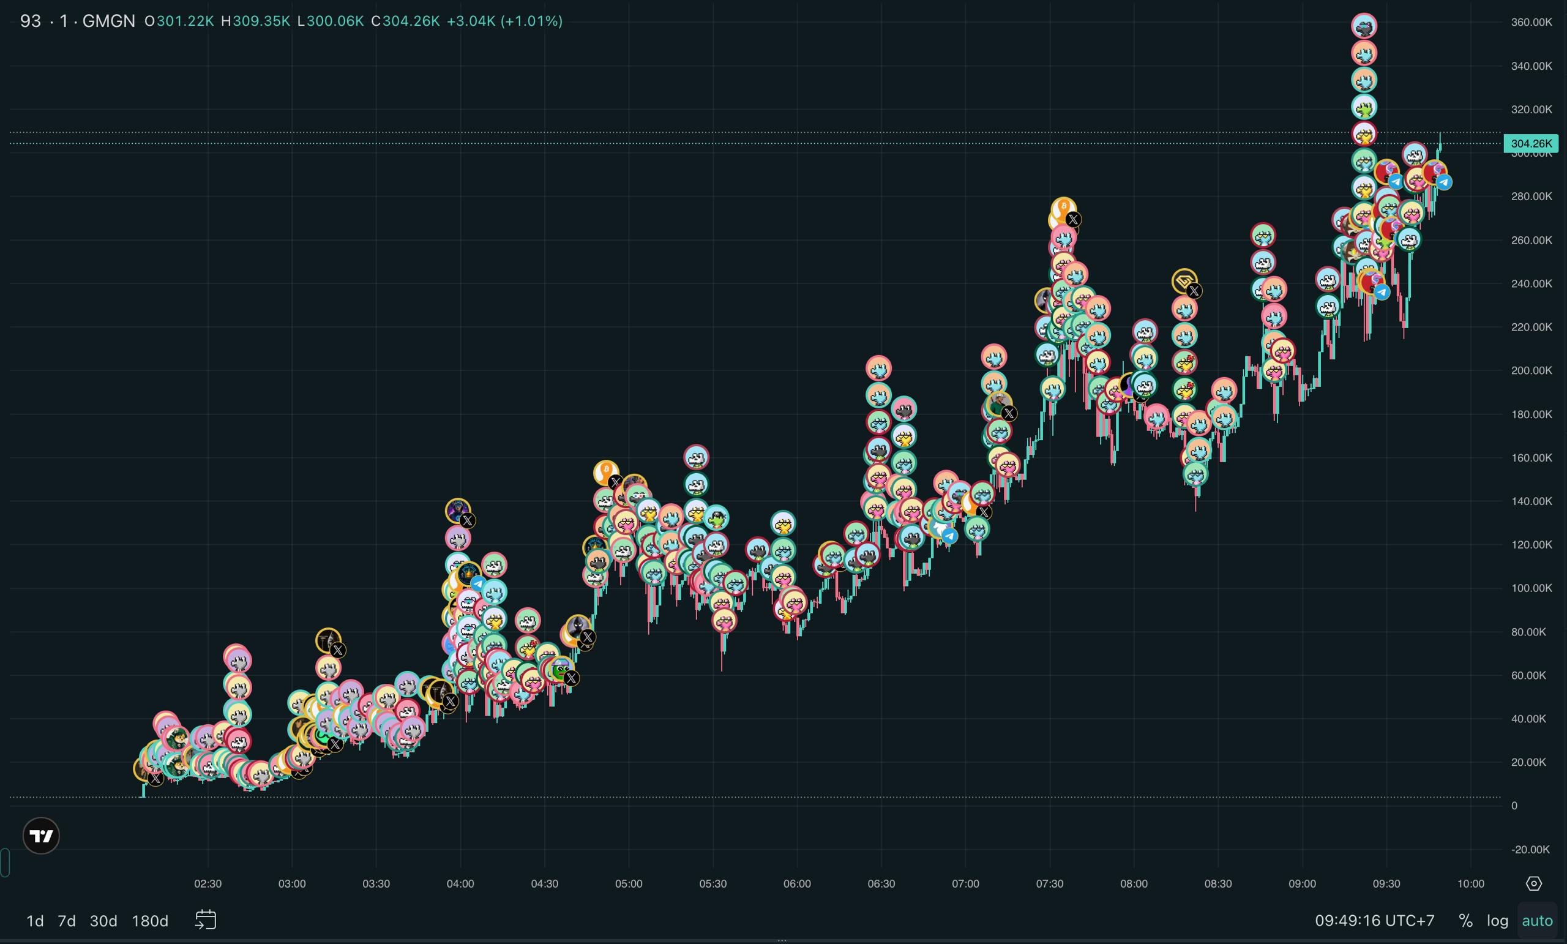Click Telegram badge marker at chart's far right
This screenshot has width=1567, height=944.
tap(1443, 182)
